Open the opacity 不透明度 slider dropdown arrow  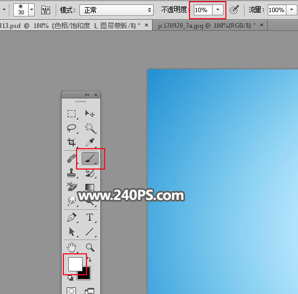(218, 9)
